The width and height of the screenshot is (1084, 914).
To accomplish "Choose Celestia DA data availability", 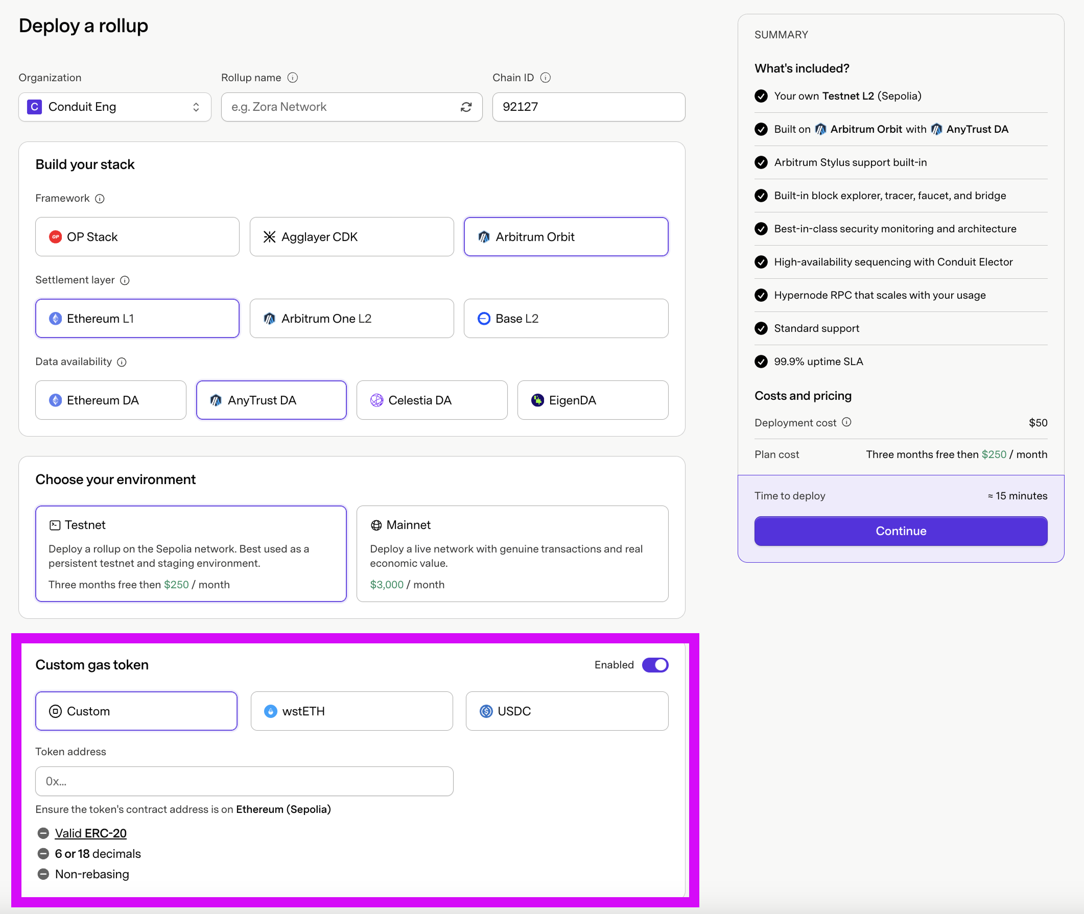I will [431, 400].
